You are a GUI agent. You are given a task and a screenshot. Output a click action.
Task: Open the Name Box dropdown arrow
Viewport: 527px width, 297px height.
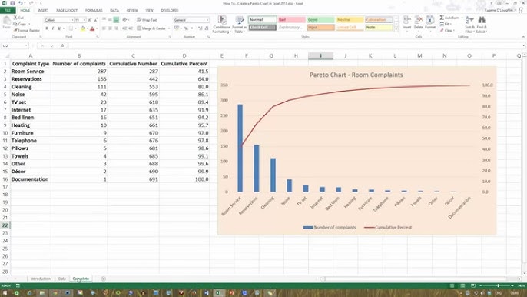[x=26, y=45]
